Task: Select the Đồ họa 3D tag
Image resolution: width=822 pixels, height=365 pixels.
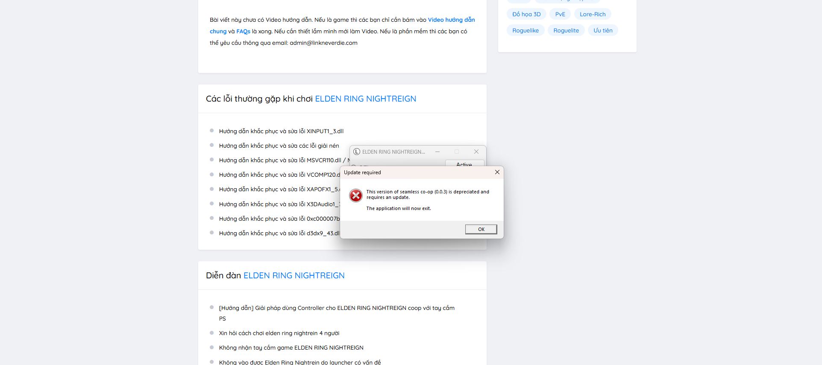Action: click(526, 14)
